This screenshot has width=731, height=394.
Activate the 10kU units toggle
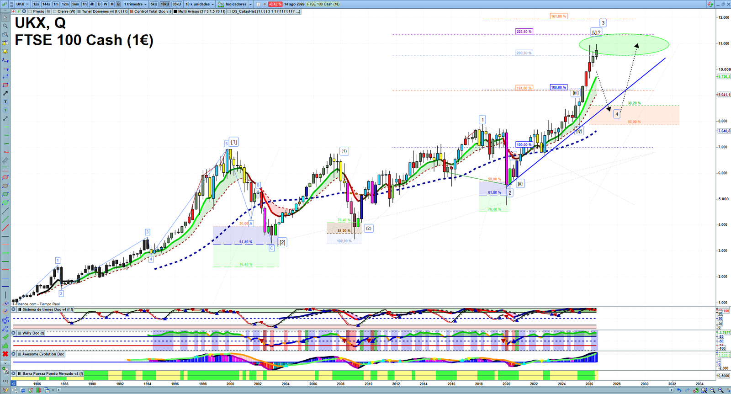click(x=164, y=4)
